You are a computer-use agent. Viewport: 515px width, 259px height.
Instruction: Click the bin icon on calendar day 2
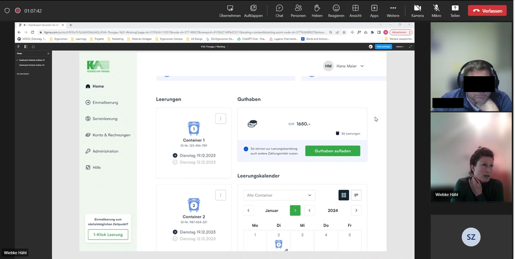[x=279, y=244]
